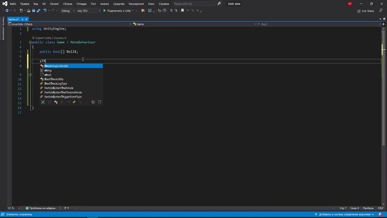
Task: Click the search magnifier icon in the title bar
Action: 219,4
